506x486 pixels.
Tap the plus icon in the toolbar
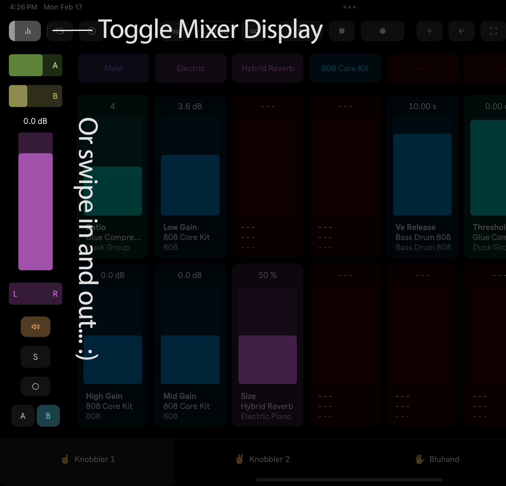(x=429, y=31)
